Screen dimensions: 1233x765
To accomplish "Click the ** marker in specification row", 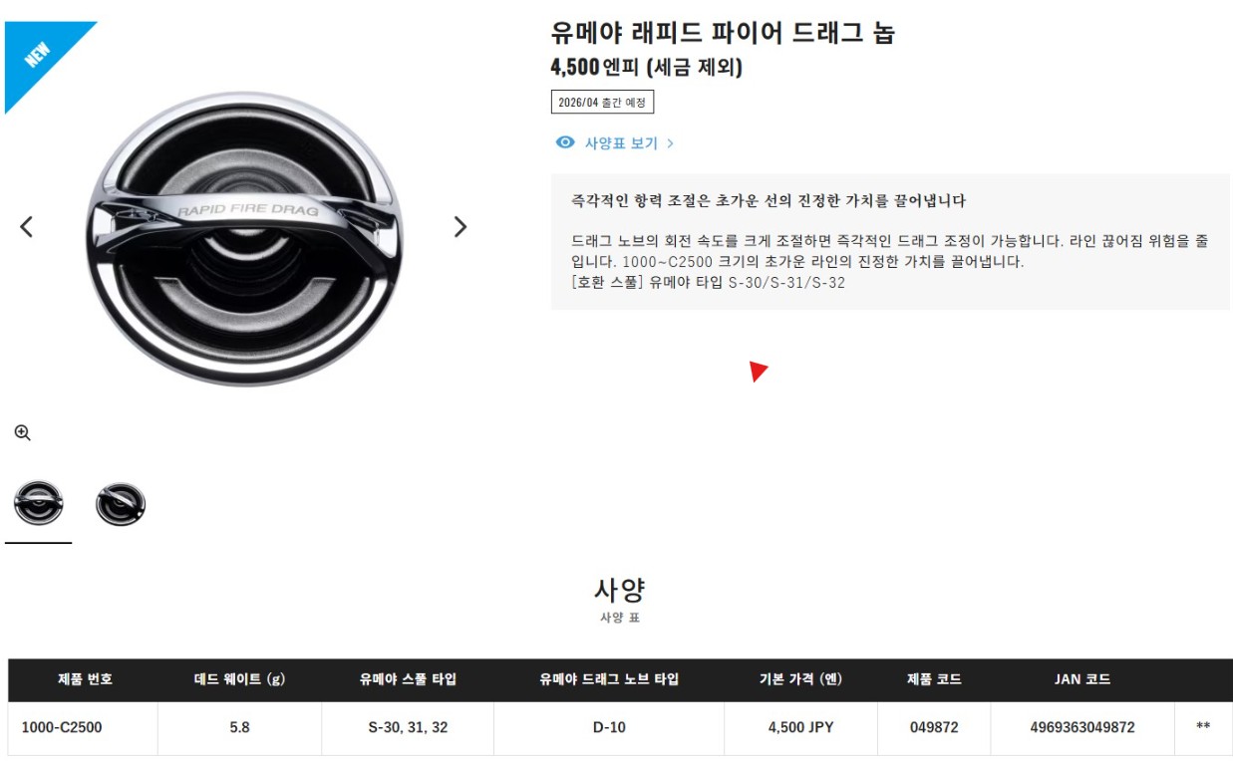I will (1203, 727).
